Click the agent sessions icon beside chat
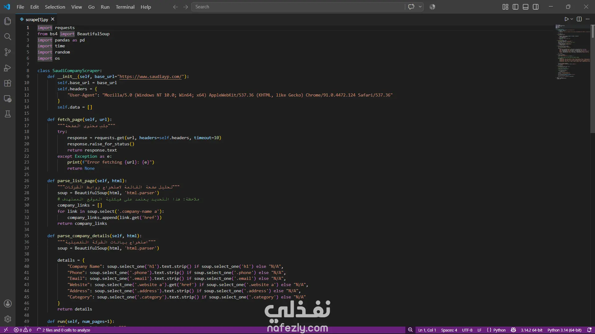The image size is (595, 334). pyautogui.click(x=432, y=7)
